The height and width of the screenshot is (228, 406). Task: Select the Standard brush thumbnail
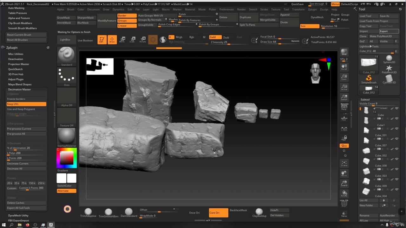pos(67,57)
